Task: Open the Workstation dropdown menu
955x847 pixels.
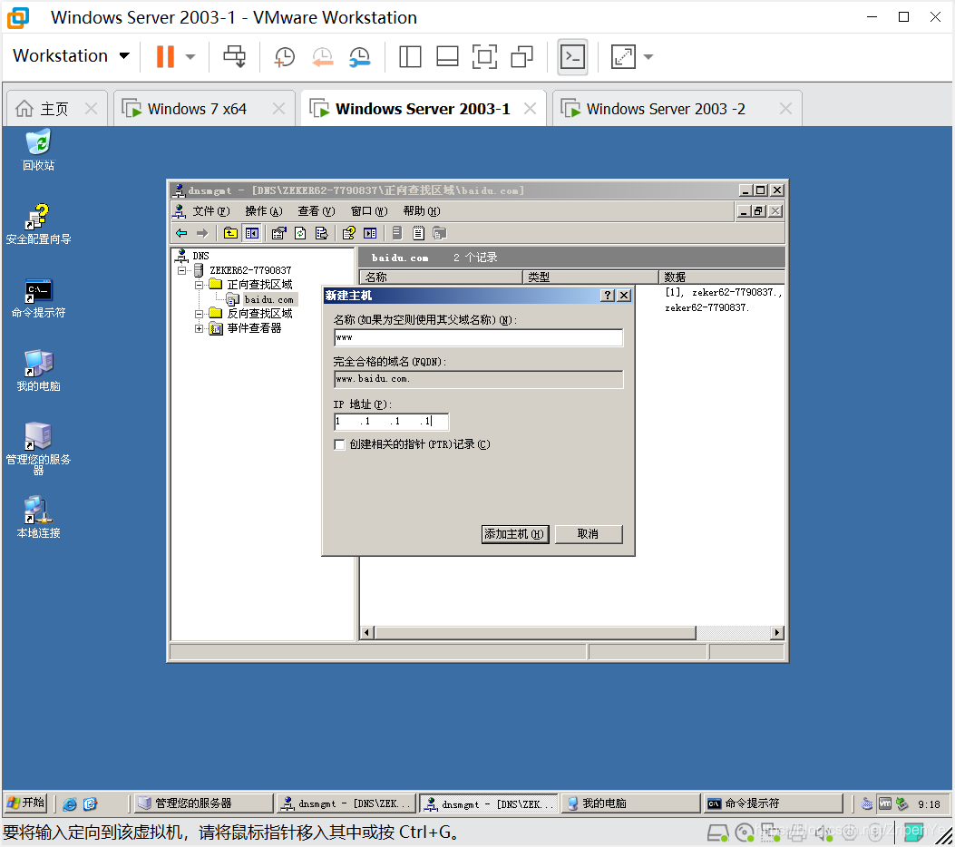Action: (x=72, y=56)
